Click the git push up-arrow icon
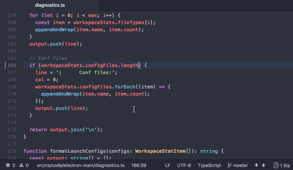 pos(264,165)
